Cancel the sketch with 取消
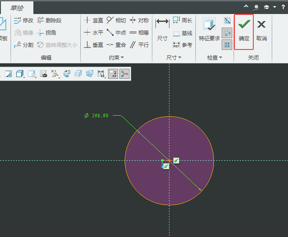 coord(262,29)
